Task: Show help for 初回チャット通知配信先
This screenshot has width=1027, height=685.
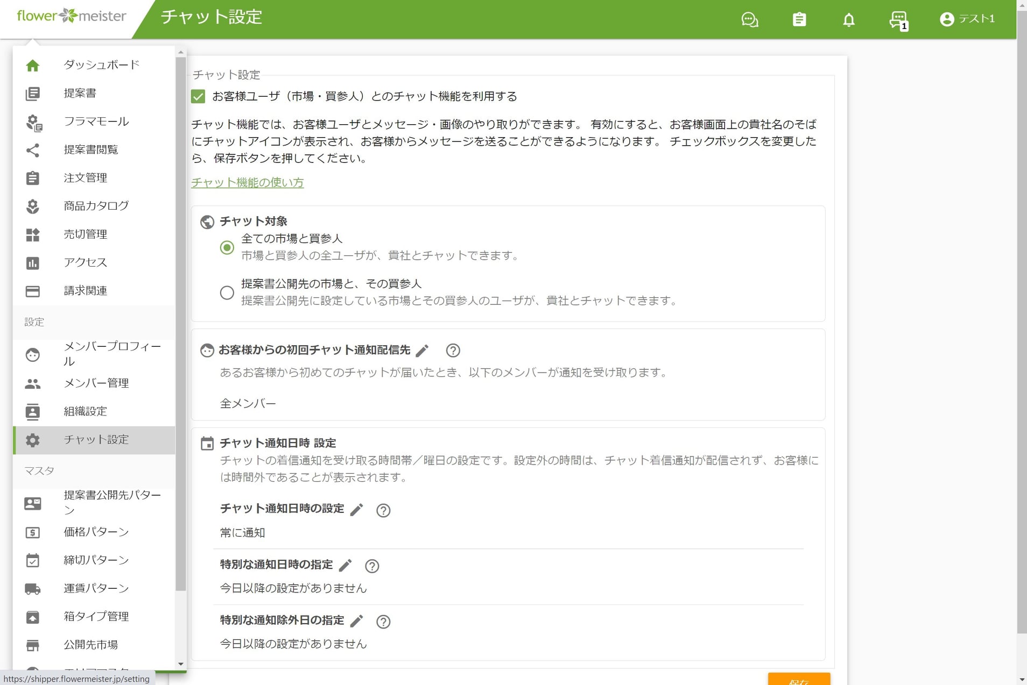Action: [453, 351]
